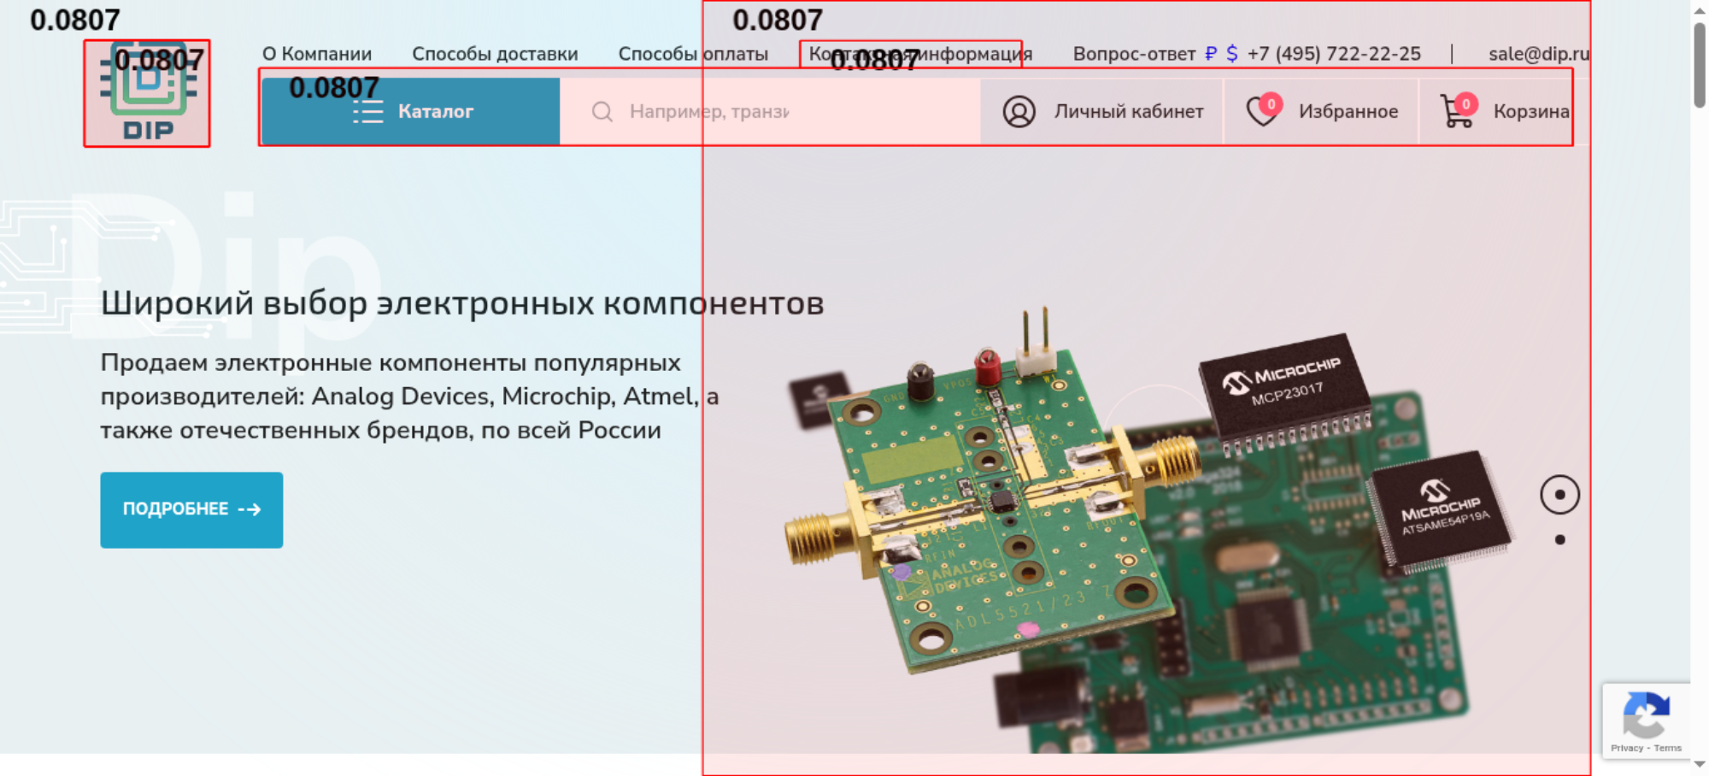Open the Каталог dropdown menu
Viewport: 1709px width, 776px height.
(x=411, y=111)
